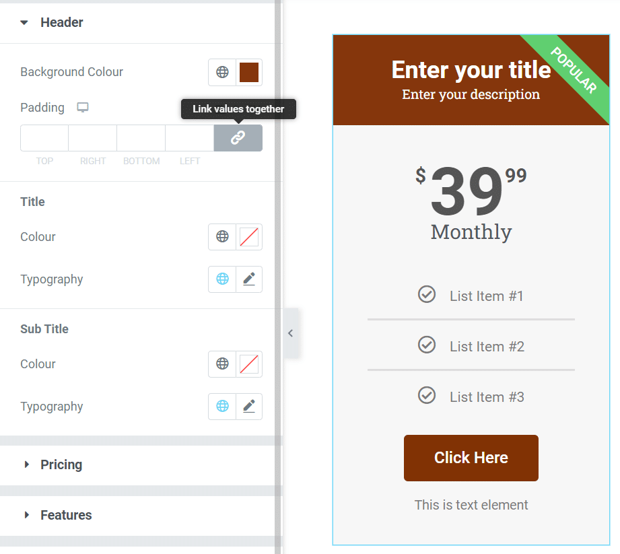Screen dimensions: 620x554
Task: Open global colors for Background Colour
Action: click(x=222, y=72)
